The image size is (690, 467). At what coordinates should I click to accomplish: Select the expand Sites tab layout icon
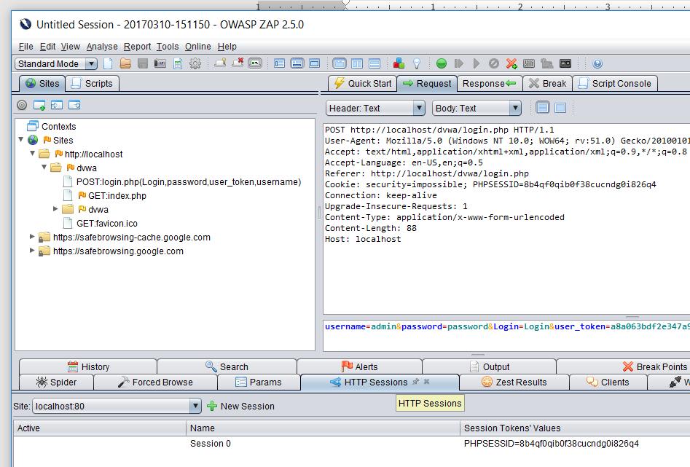tap(280, 64)
